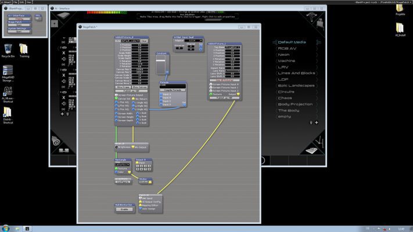Open the AI_Install folder icon
The width and height of the screenshot is (413, 232).
(400, 28)
